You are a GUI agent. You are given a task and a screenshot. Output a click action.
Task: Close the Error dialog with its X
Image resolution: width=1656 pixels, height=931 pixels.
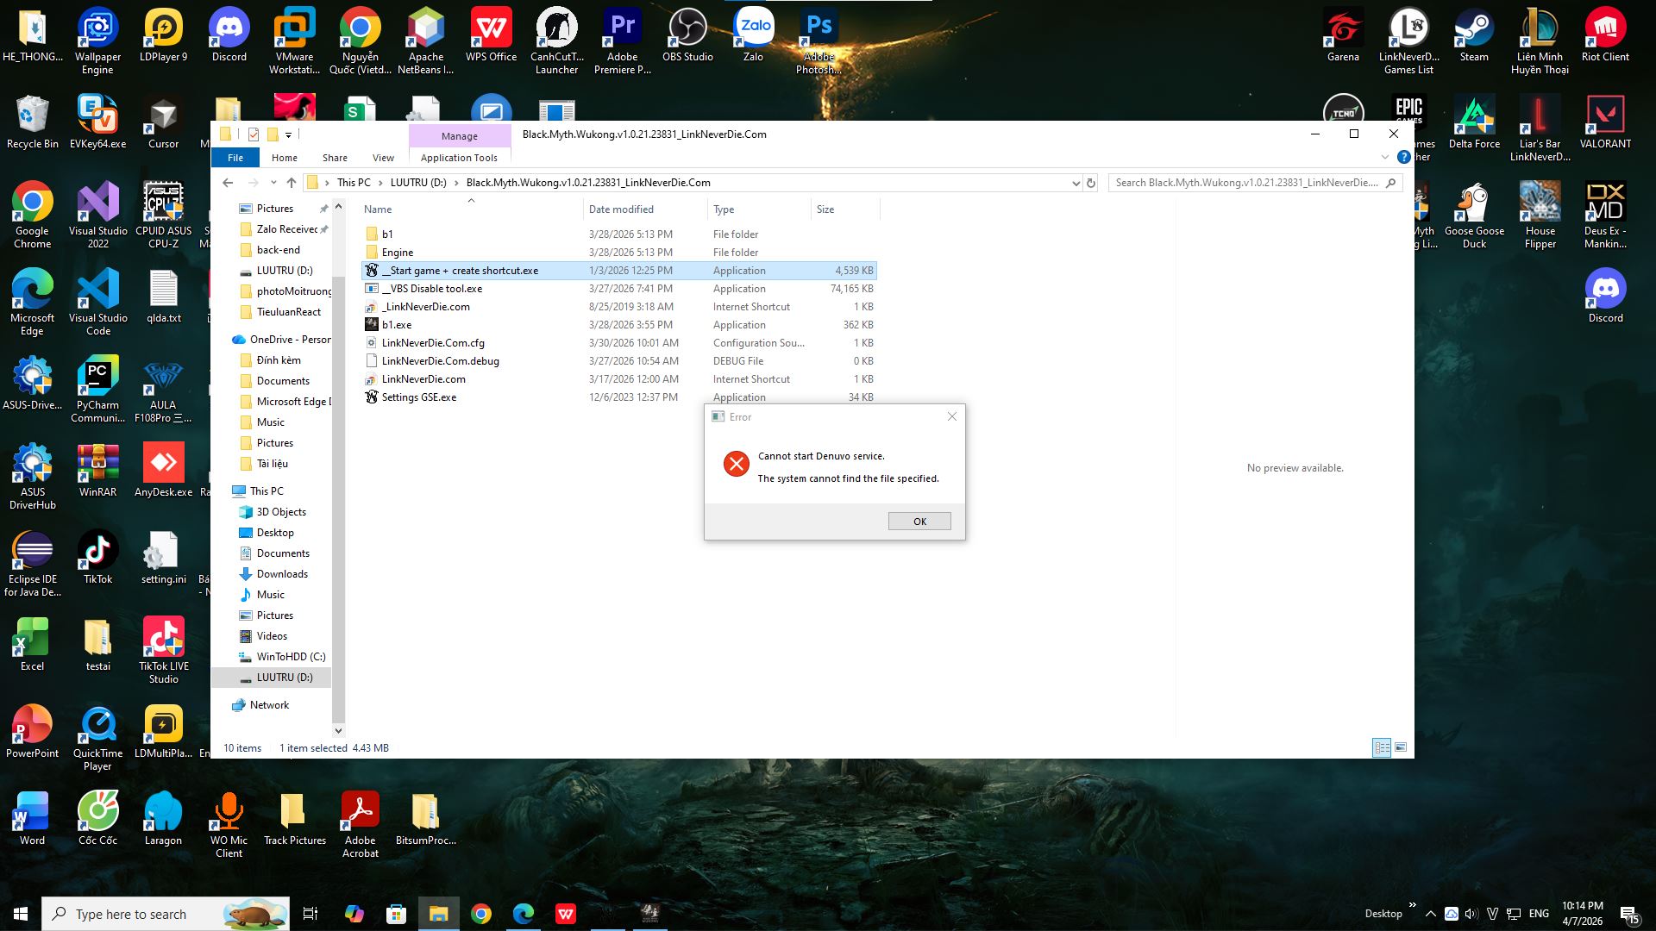click(x=952, y=416)
